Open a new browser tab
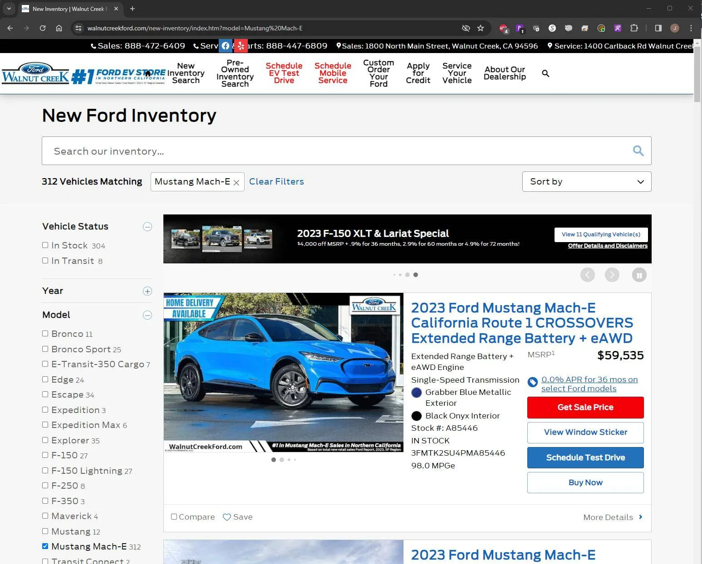 [133, 9]
